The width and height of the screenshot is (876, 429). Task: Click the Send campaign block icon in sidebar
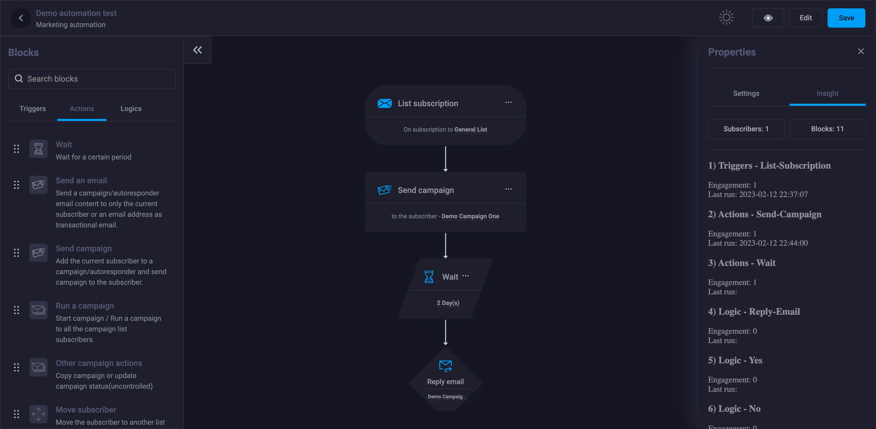39,253
